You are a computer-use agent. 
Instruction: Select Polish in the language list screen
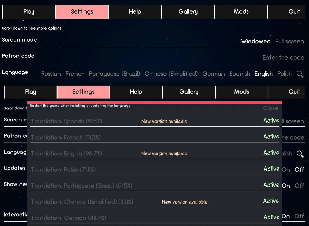pyautogui.click(x=284, y=74)
